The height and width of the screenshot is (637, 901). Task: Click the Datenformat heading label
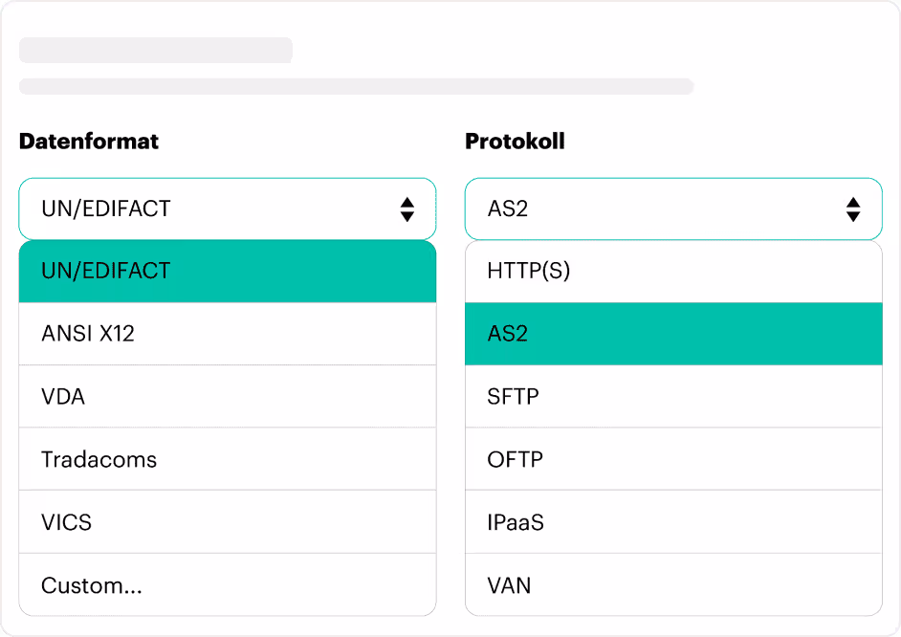(x=89, y=142)
